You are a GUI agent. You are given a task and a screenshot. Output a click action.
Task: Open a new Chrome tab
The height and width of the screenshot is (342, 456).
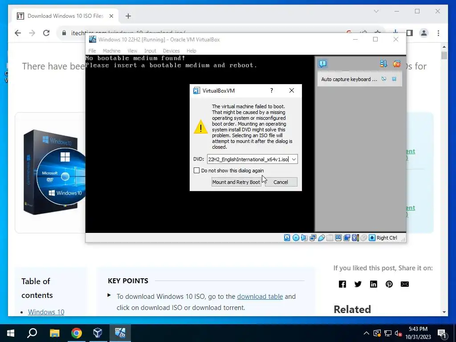coord(128,16)
